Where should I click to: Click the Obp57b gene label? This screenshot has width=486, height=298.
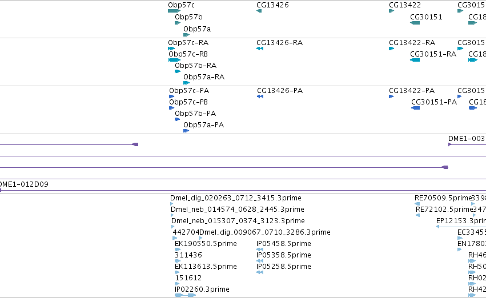click(188, 17)
